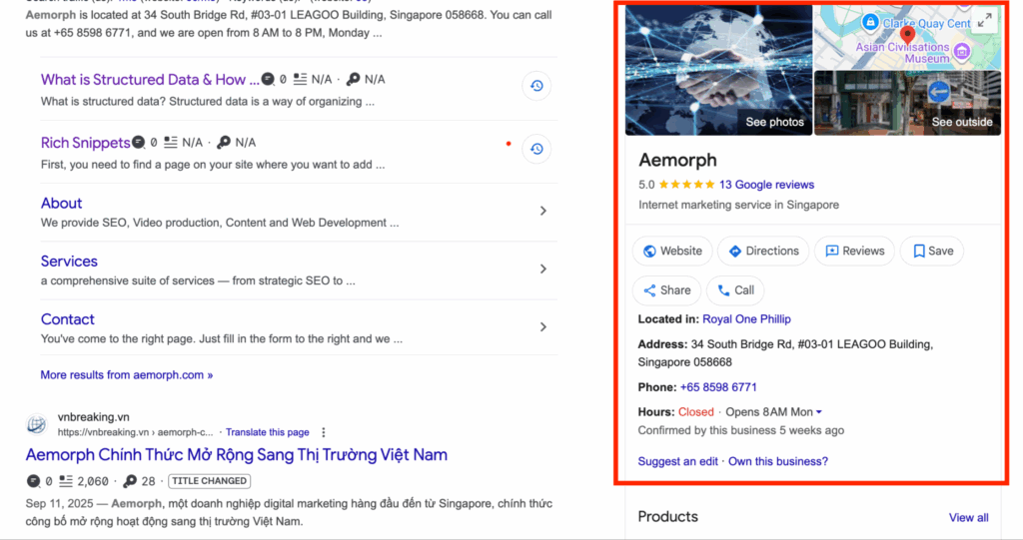Viewport: 1023px width, 540px height.
Task: Click the map thumbnail
Action: pyautogui.click(x=907, y=37)
